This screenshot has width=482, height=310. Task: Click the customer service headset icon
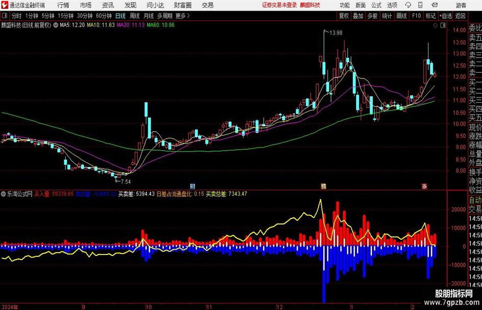pyautogui.click(x=408, y=5)
